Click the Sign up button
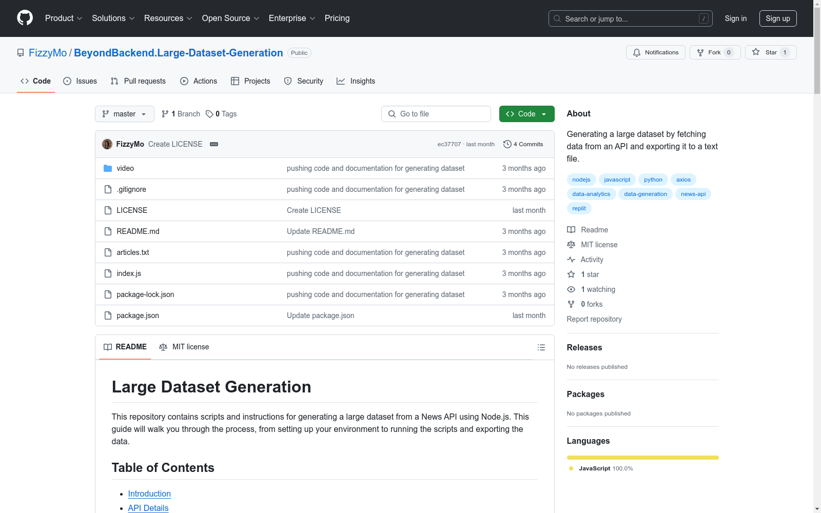Viewport: 821px width, 513px height. pos(778,18)
